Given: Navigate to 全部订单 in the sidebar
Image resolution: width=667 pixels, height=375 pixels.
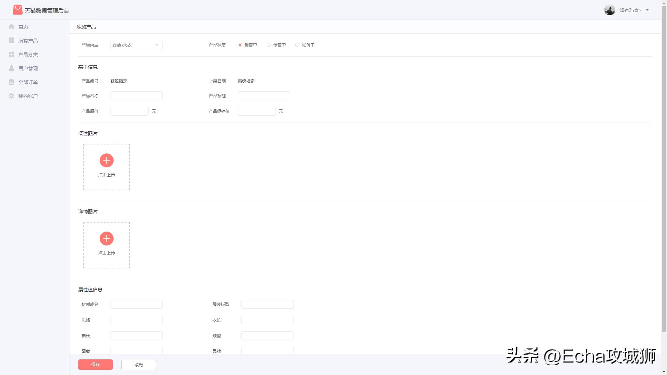Looking at the screenshot, I should tap(28, 82).
